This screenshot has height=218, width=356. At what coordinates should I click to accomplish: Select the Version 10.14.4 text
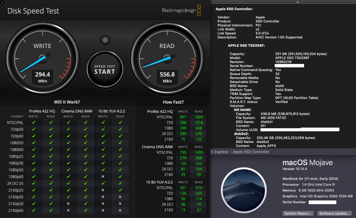coord(295,169)
